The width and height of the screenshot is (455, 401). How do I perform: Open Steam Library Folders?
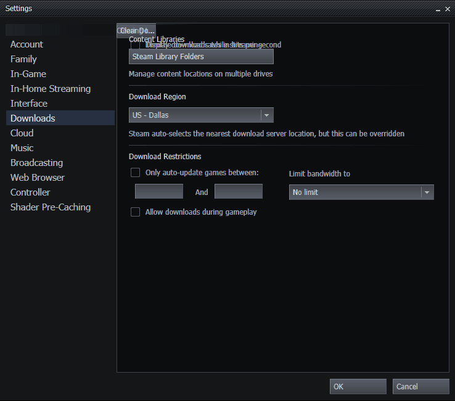click(x=201, y=57)
